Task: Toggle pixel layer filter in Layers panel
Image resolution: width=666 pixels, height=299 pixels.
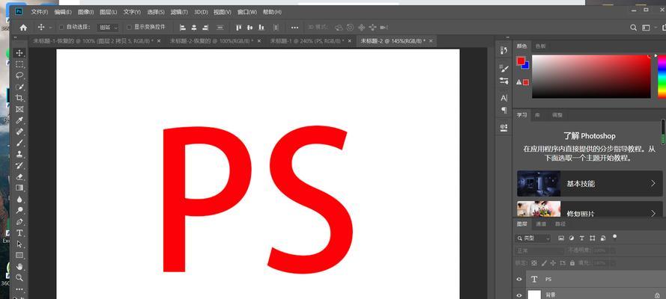Action: [x=561, y=238]
